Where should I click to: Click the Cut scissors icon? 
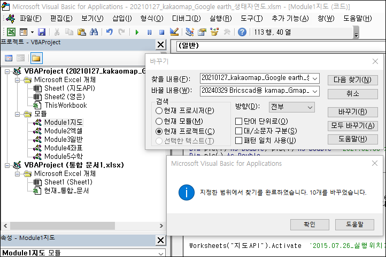pyautogui.click(x=57, y=32)
